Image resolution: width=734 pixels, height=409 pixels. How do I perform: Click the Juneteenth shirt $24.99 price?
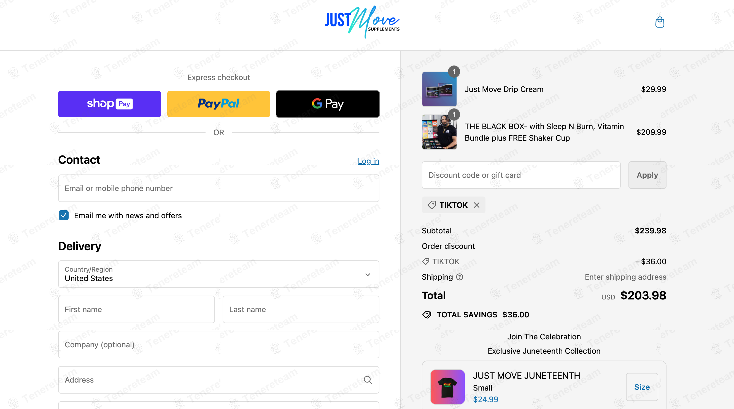(485, 399)
